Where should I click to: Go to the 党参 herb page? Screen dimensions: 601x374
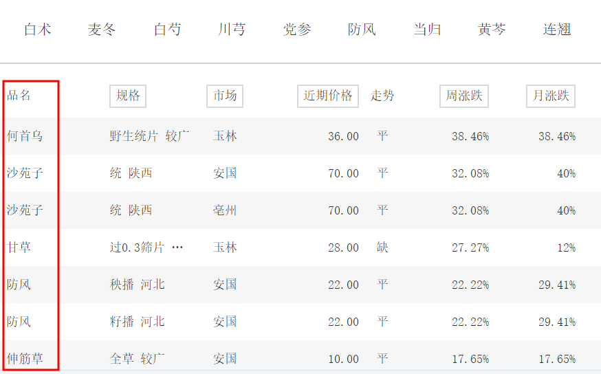297,30
